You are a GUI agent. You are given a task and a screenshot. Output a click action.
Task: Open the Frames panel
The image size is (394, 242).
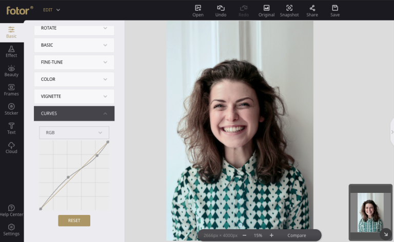(x=12, y=90)
